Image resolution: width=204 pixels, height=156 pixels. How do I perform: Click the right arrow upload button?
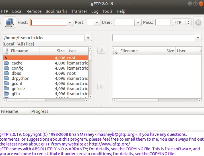101,50
